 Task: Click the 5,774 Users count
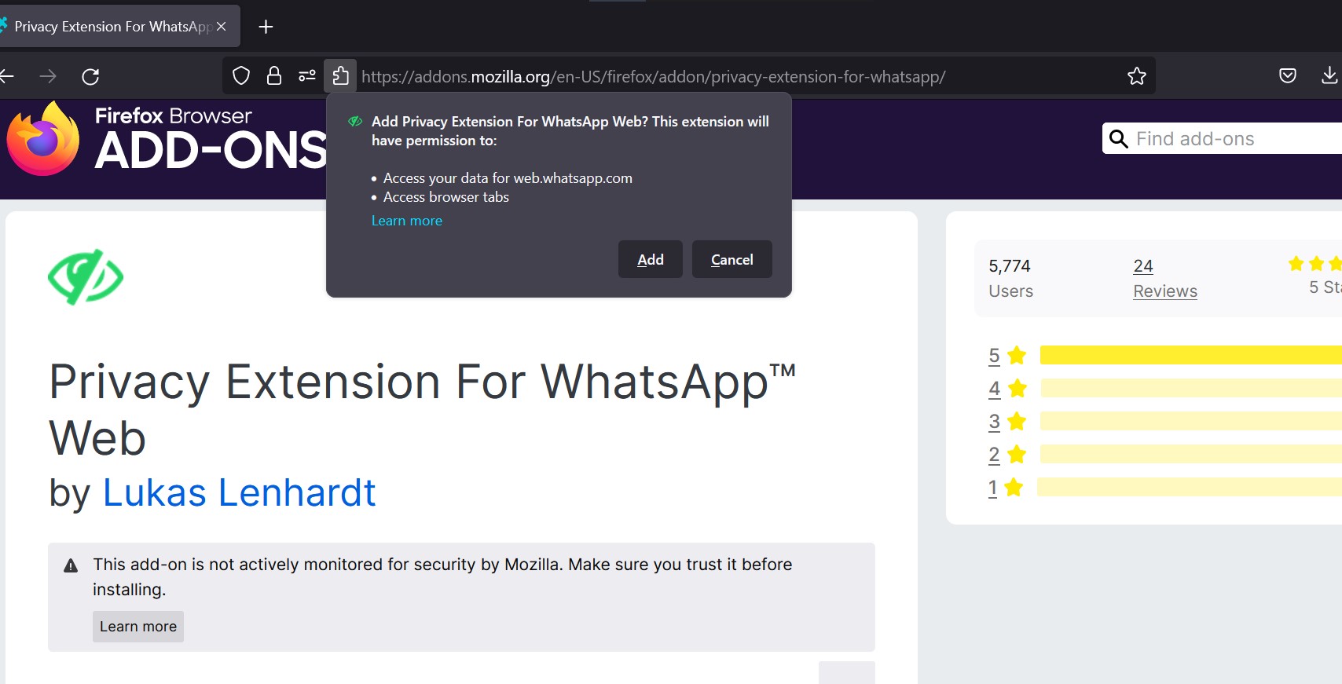point(1010,278)
